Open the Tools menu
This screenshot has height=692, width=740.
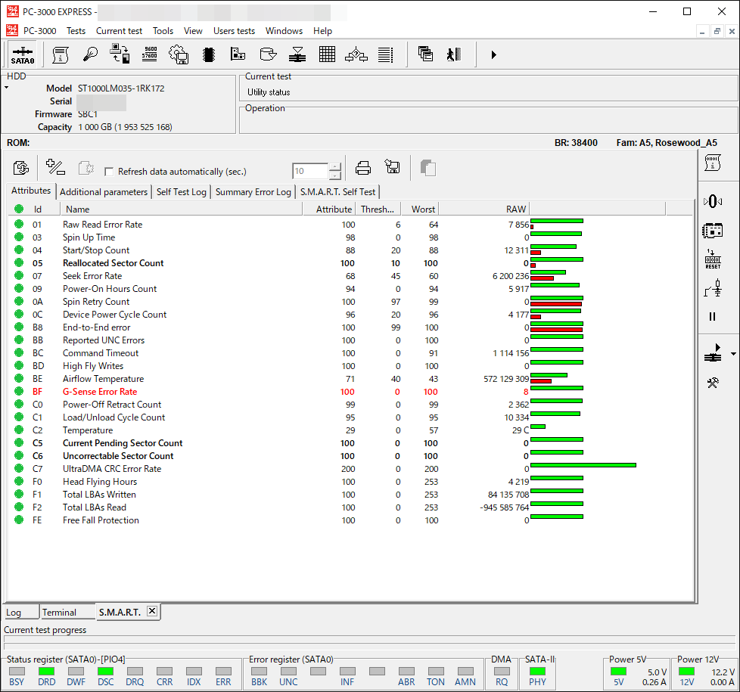tap(163, 31)
